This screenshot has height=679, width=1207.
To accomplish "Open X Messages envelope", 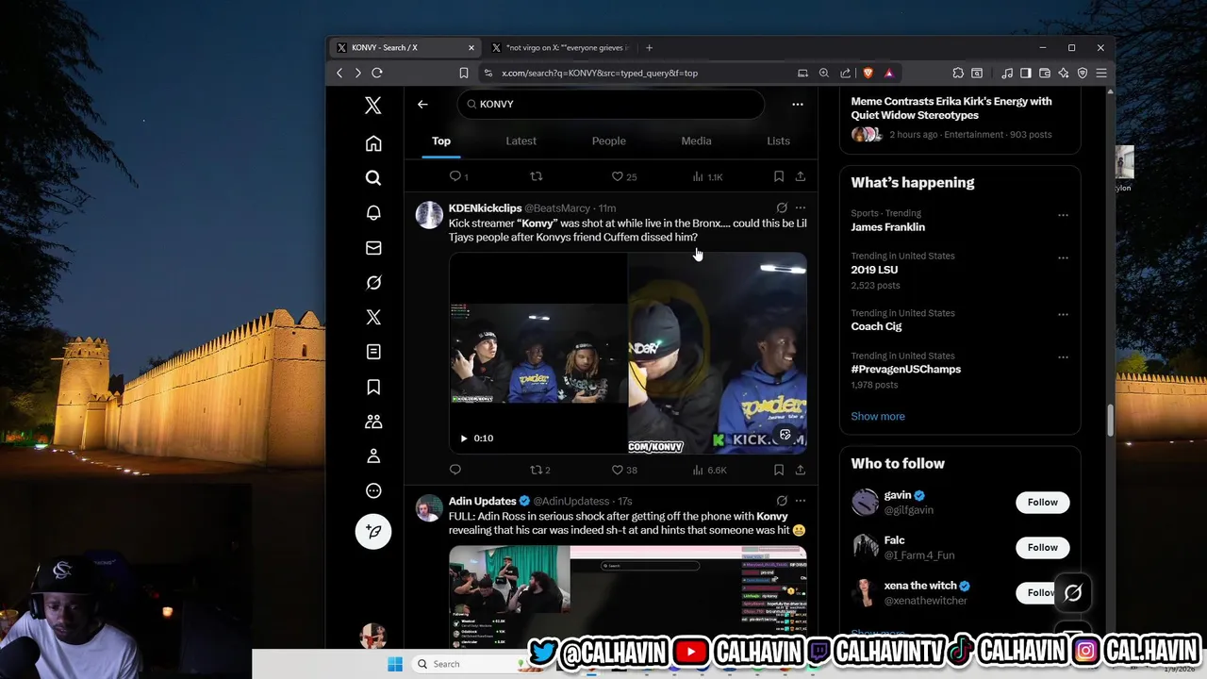I will pyautogui.click(x=373, y=248).
